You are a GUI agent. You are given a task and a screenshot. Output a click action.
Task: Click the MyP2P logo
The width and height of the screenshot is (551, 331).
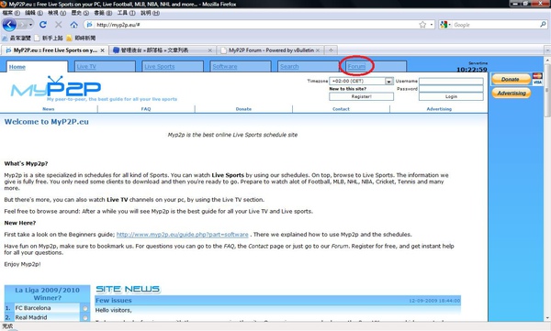tap(56, 86)
